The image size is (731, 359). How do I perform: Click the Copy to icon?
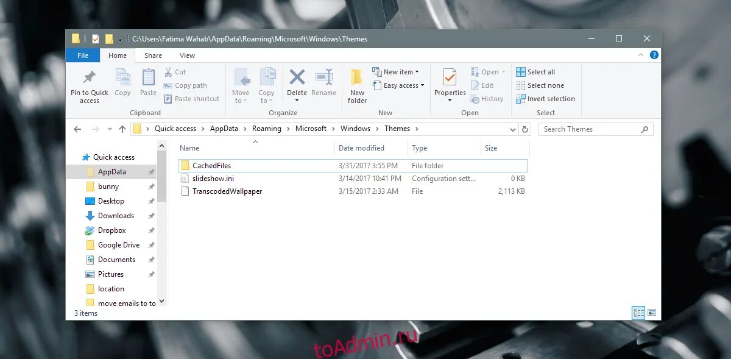(x=267, y=78)
